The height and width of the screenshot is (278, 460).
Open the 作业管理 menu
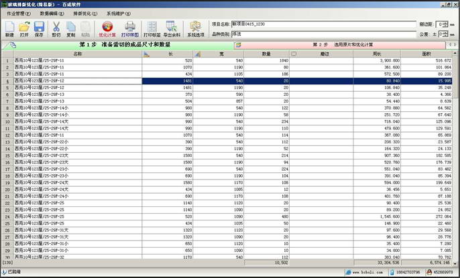coord(19,13)
